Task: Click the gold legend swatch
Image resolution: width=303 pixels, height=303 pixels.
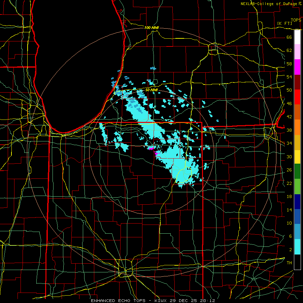Action: pyautogui.click(x=297, y=142)
